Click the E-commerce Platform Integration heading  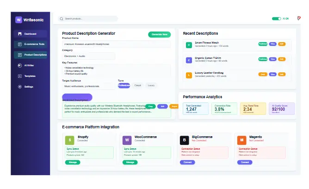point(91,127)
